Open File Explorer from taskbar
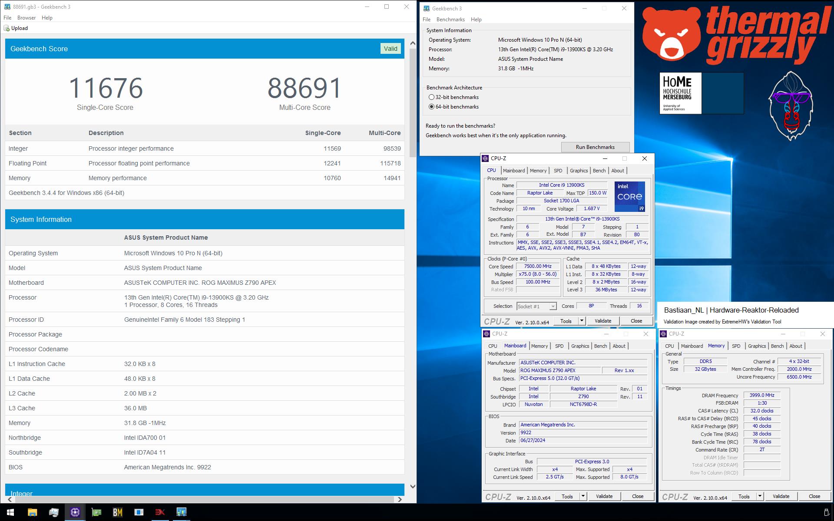834x521 pixels. tap(32, 512)
